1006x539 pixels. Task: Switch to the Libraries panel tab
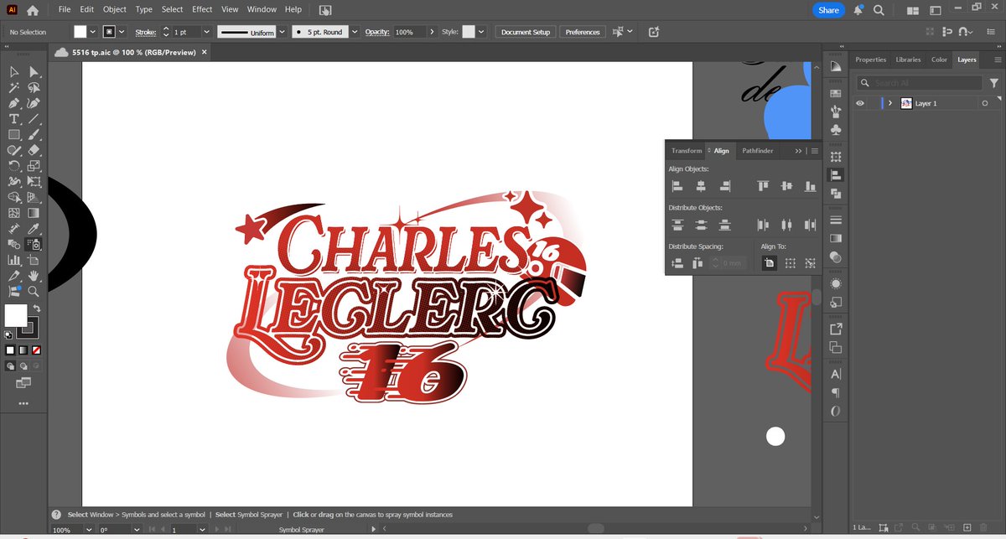point(908,60)
